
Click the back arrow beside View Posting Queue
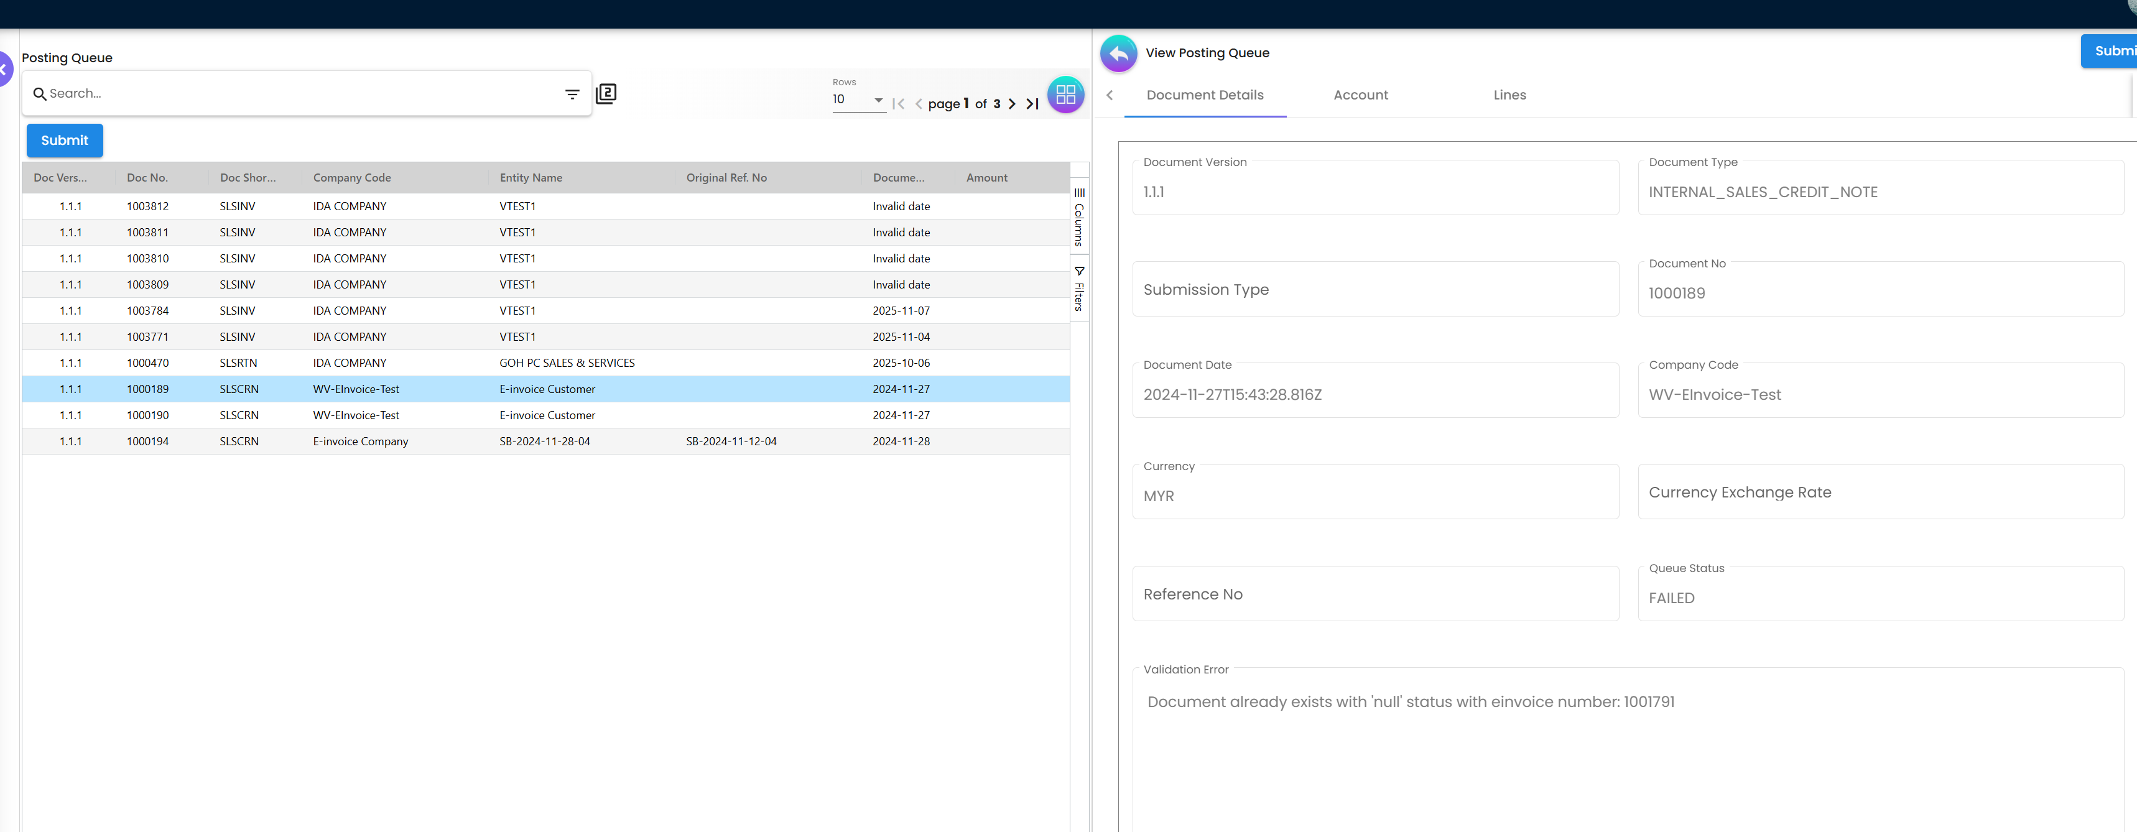[x=1118, y=54]
